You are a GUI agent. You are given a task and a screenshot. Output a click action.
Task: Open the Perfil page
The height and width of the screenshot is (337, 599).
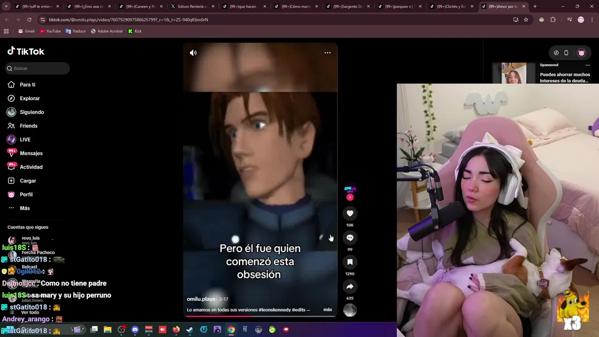pyautogui.click(x=26, y=195)
